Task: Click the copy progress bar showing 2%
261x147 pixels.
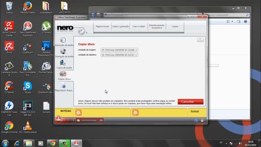Action: 90,120
